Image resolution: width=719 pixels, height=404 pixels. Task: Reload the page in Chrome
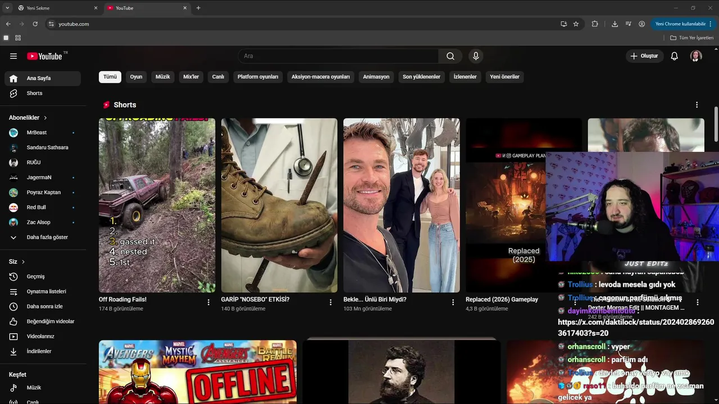[35, 24]
